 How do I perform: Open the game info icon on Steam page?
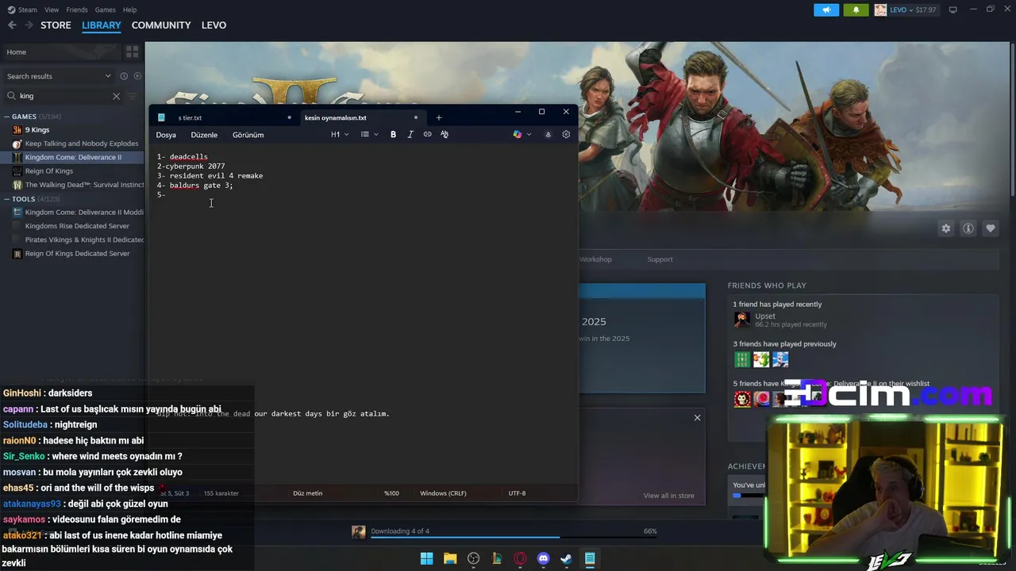click(x=968, y=228)
